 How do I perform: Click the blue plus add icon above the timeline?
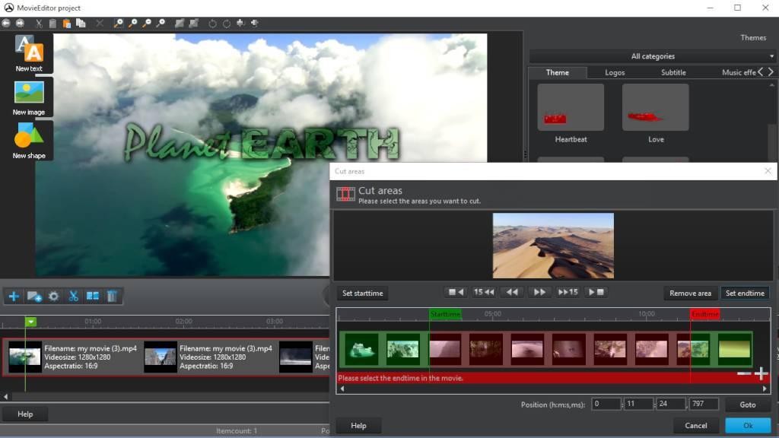(x=14, y=297)
